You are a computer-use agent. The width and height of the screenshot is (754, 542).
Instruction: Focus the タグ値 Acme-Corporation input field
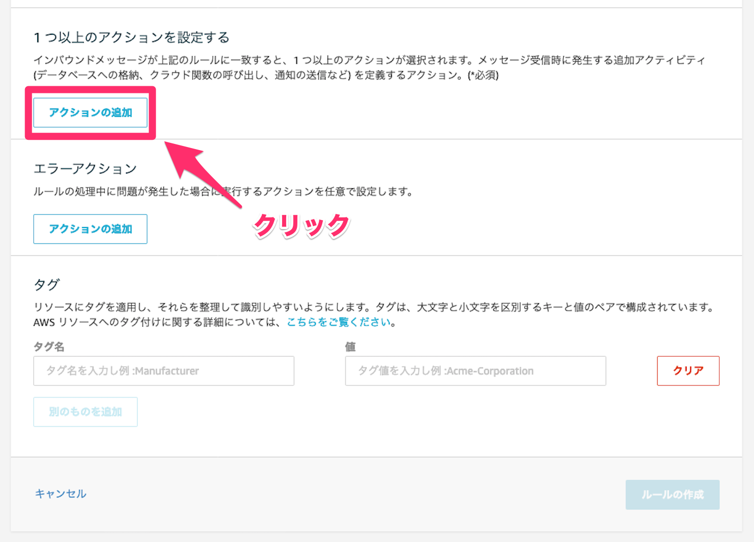coord(475,371)
